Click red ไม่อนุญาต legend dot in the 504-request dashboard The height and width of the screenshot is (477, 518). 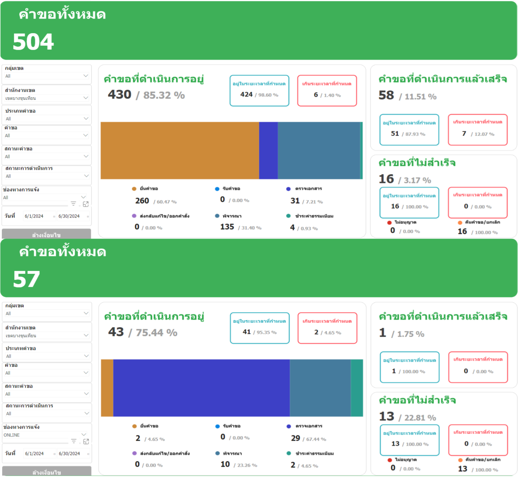(x=389, y=222)
